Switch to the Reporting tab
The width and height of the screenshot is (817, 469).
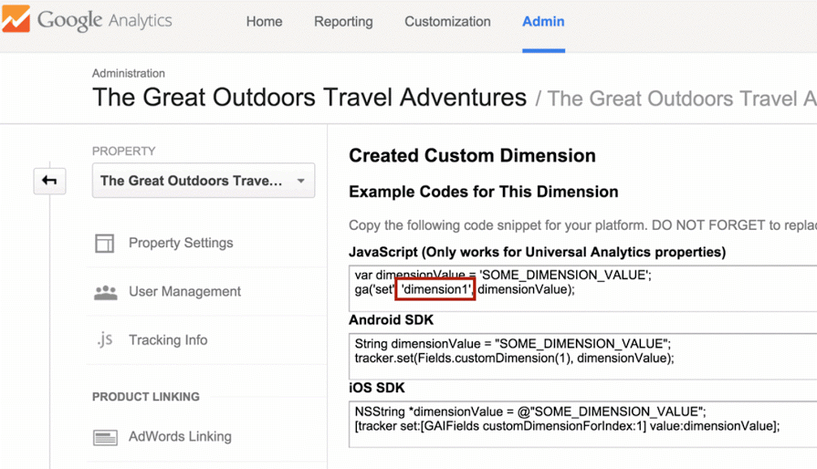pos(343,21)
